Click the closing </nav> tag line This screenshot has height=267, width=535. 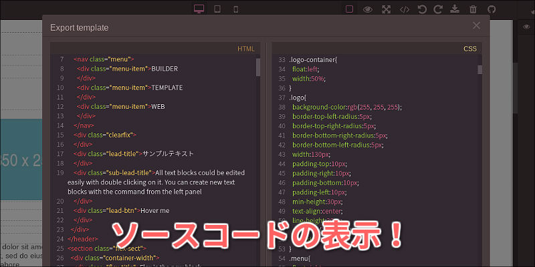(84, 125)
